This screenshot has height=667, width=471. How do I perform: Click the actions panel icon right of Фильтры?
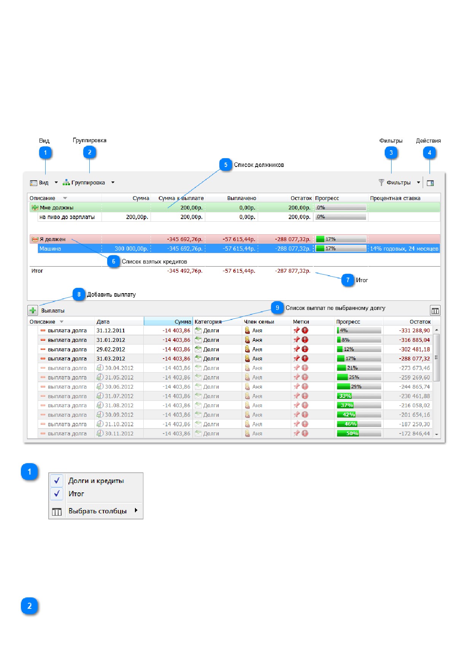click(x=430, y=183)
